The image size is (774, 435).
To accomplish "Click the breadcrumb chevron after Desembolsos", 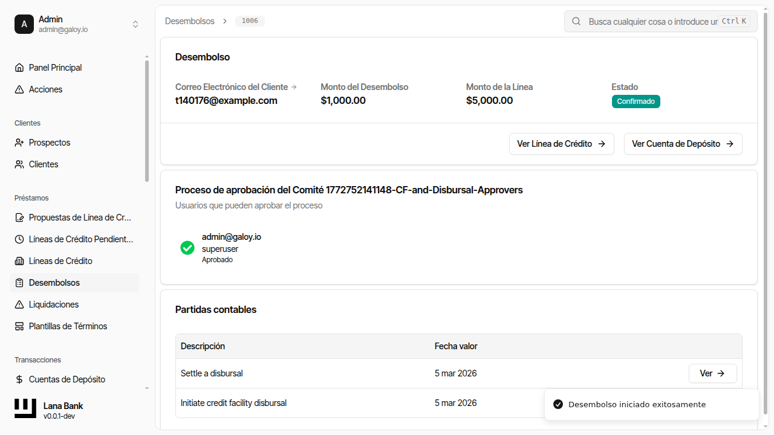I will pos(224,21).
